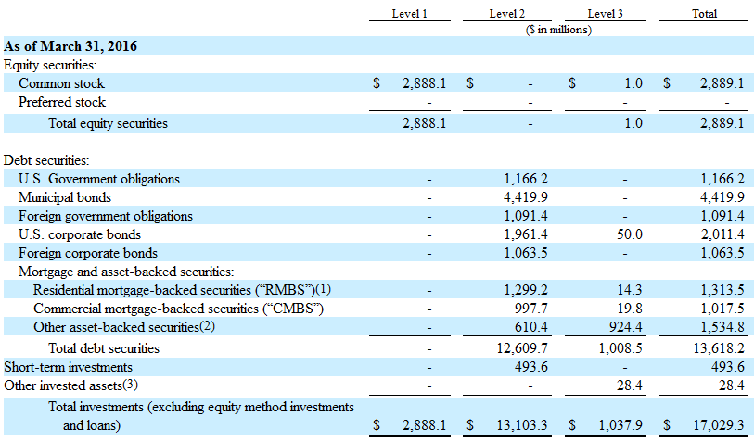Viewport: 754px width, 442px height.
Task: Select RMBS Level 2 value 1,299.2
Action: coord(526,290)
